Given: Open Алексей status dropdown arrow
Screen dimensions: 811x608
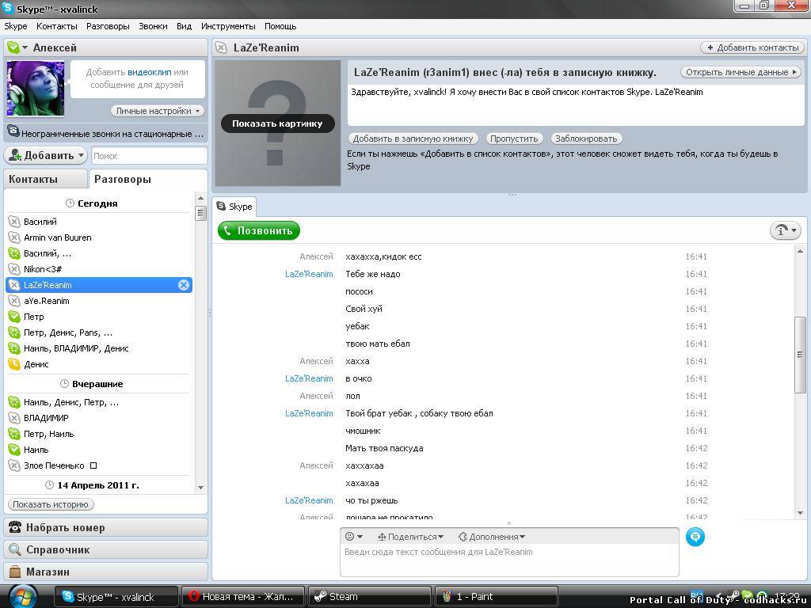Looking at the screenshot, I should [x=25, y=47].
